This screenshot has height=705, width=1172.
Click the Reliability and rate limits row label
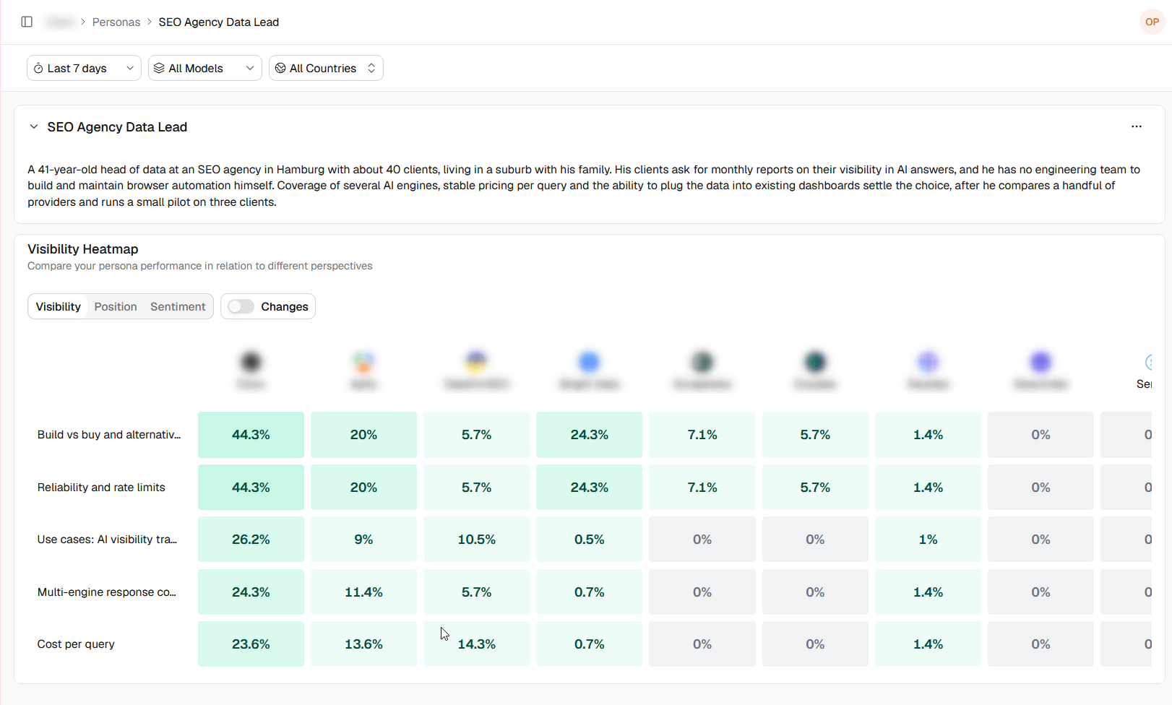101,488
